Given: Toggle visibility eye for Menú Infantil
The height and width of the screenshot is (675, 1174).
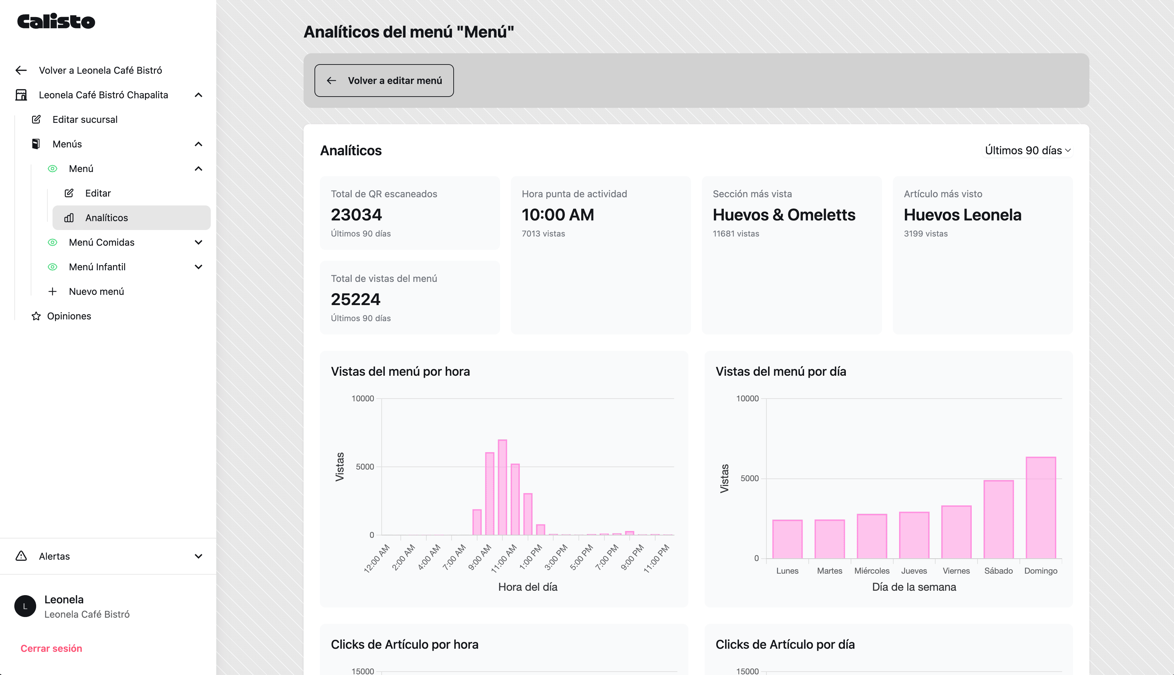Looking at the screenshot, I should [52, 267].
